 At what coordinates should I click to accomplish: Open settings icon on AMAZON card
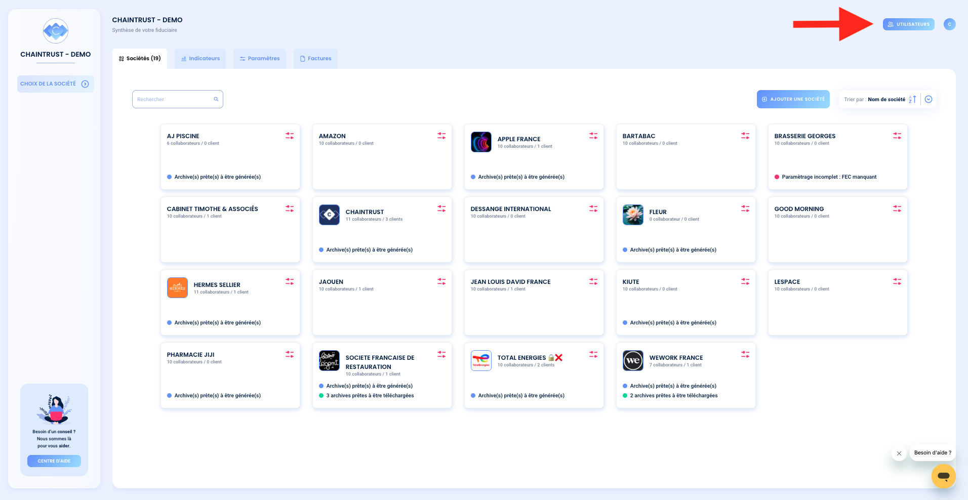click(x=441, y=136)
